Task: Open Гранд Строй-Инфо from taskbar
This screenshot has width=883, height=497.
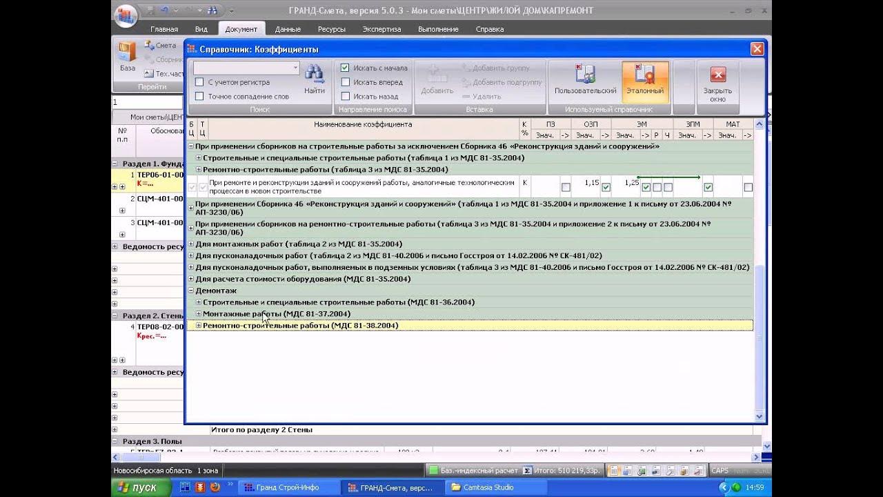Action: coord(289,487)
